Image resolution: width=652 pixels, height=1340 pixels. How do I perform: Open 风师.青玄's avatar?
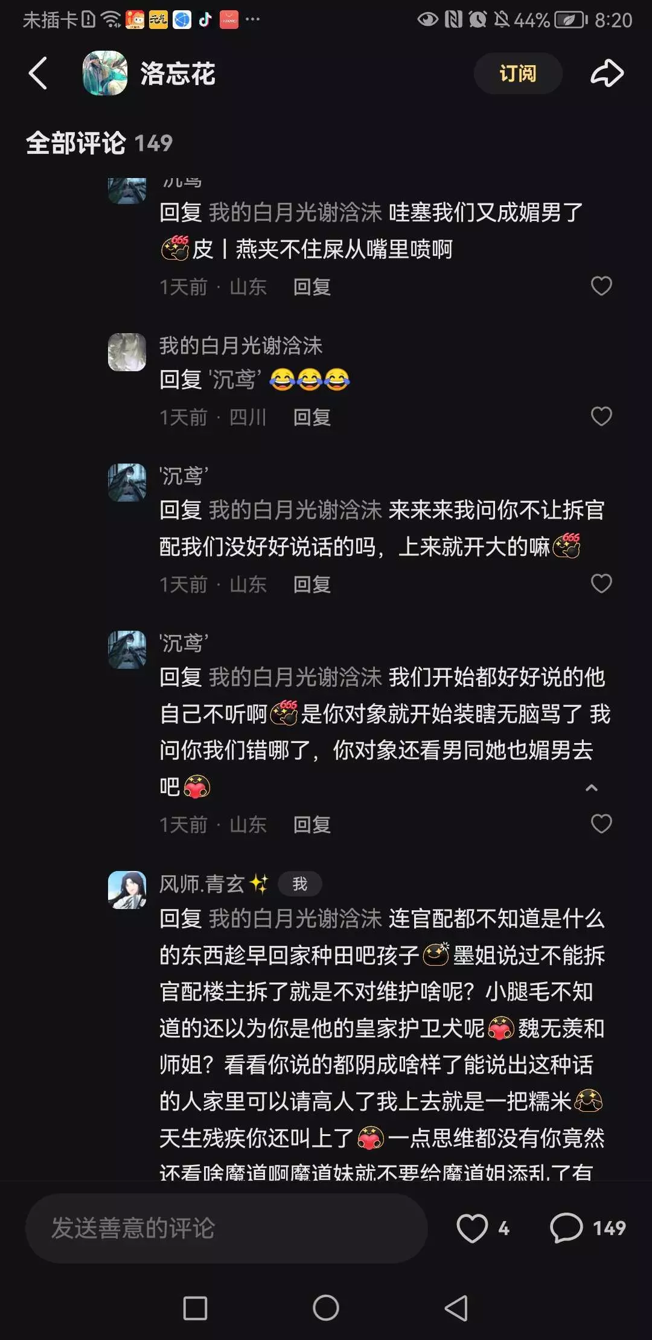tap(127, 890)
